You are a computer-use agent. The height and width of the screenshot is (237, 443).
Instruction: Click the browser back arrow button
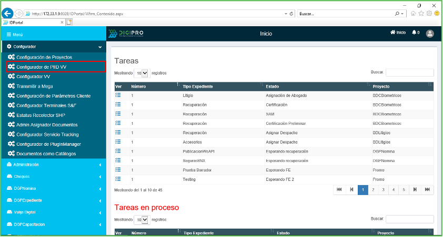(x=8, y=14)
